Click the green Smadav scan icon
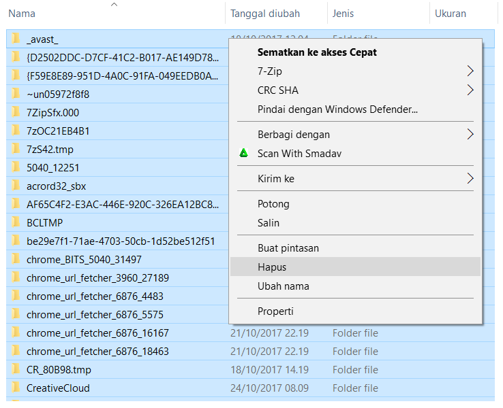 click(x=243, y=154)
